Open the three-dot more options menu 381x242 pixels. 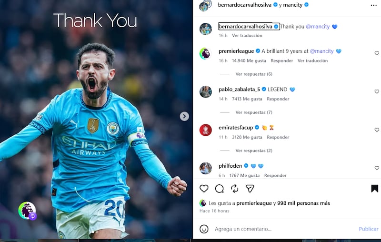pos(373,5)
